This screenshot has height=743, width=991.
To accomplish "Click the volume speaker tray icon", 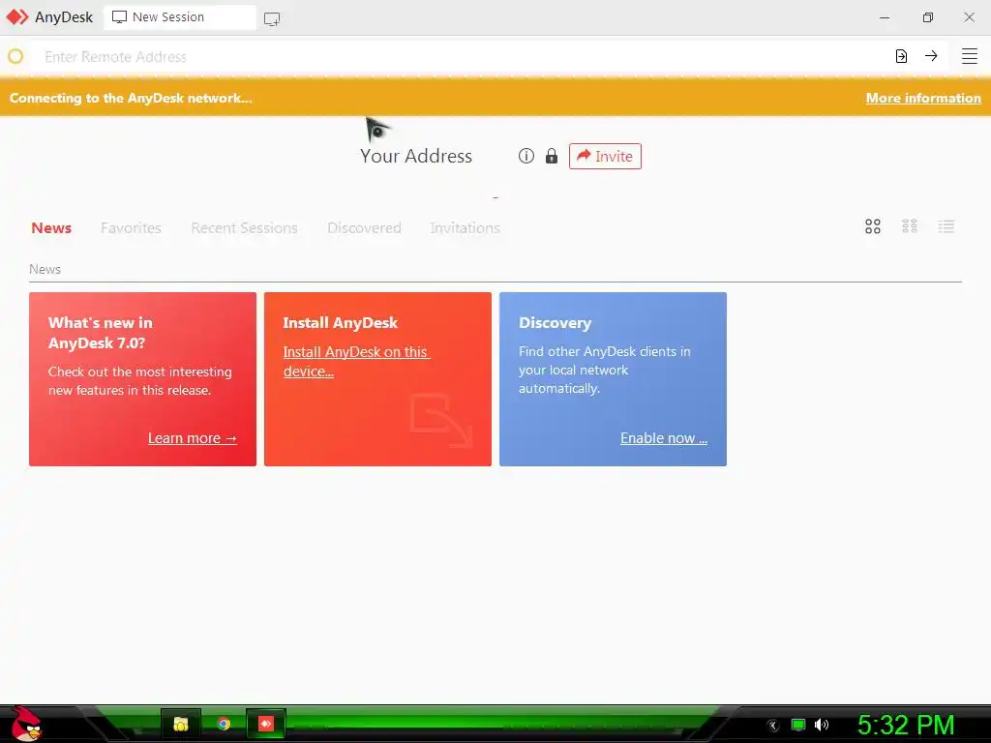I will click(x=821, y=725).
